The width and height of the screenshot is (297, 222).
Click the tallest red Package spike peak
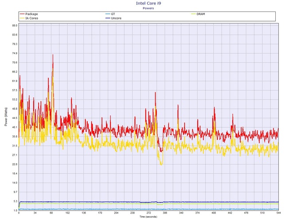[53, 55]
